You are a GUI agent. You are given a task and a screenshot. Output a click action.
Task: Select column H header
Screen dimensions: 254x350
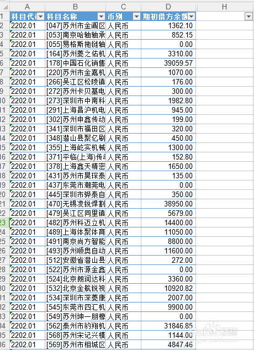point(225,7)
